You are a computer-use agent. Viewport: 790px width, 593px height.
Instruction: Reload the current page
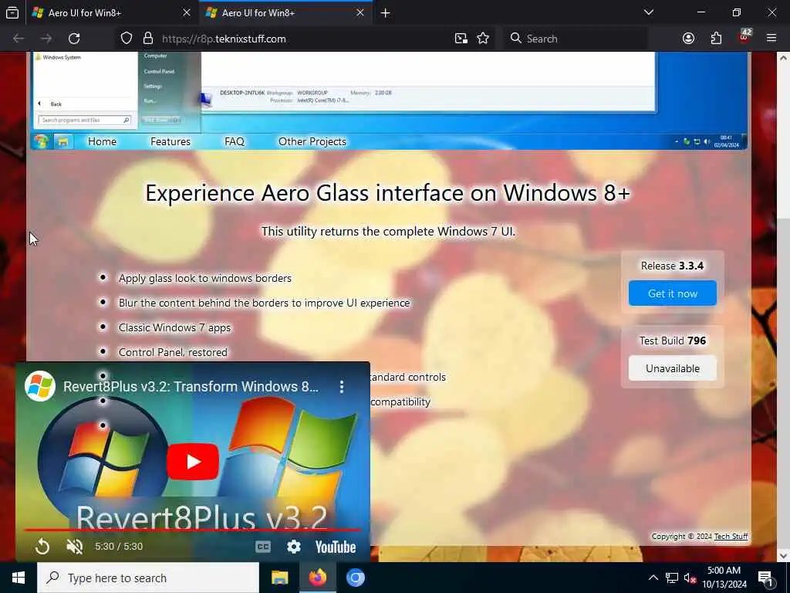click(74, 39)
